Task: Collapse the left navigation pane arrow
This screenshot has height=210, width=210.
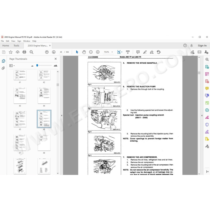Action: [61, 115]
